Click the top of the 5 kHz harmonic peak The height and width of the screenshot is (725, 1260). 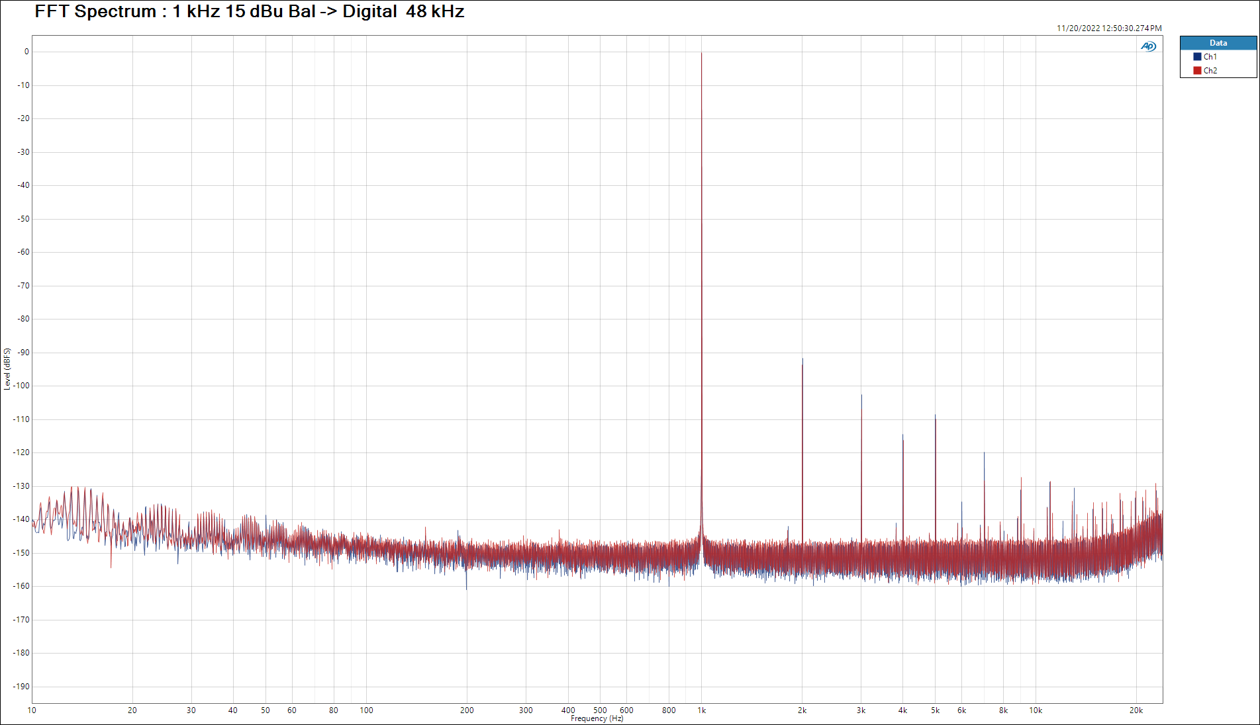[935, 415]
